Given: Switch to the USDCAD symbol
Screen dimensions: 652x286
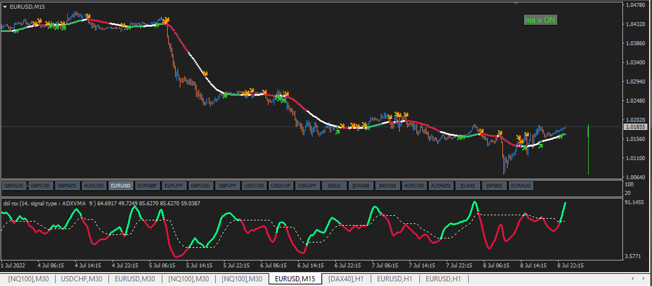Looking at the screenshot, I should tap(254, 186).
